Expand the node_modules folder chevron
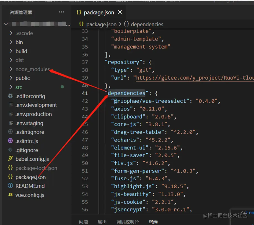Viewport: 254px width, 225px height. click(x=11, y=69)
